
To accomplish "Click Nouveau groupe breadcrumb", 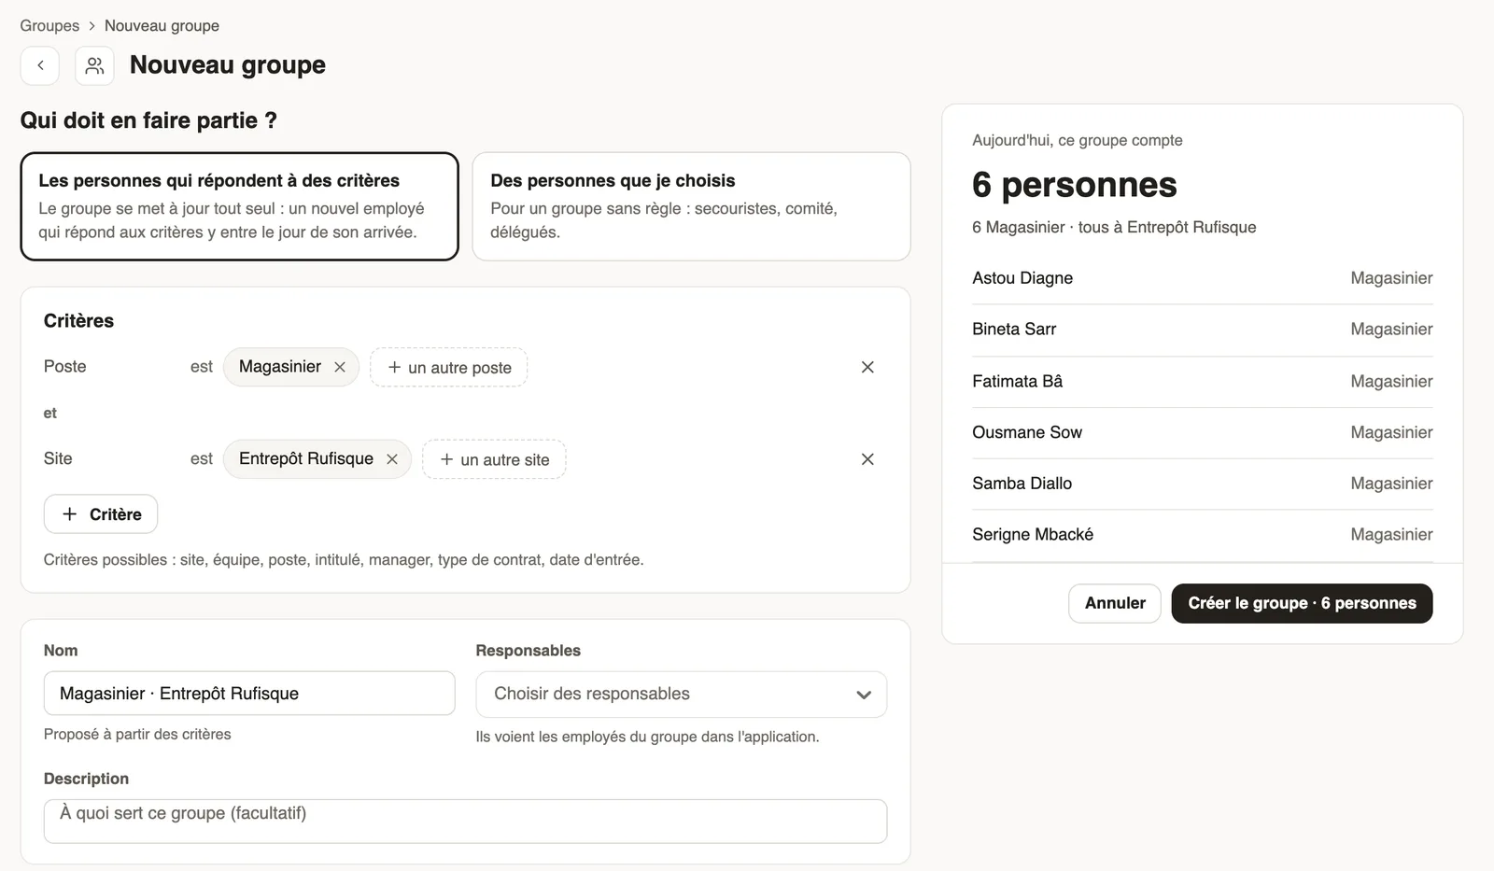I will 162,25.
